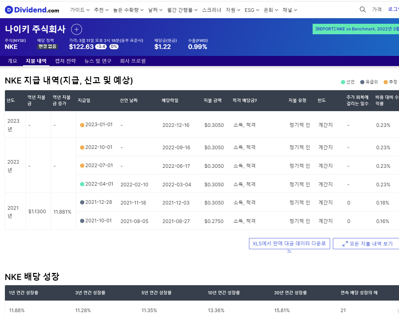The width and height of the screenshot is (399, 317).
Task: Expand the 채널 dropdown menu
Action: coord(290,10)
